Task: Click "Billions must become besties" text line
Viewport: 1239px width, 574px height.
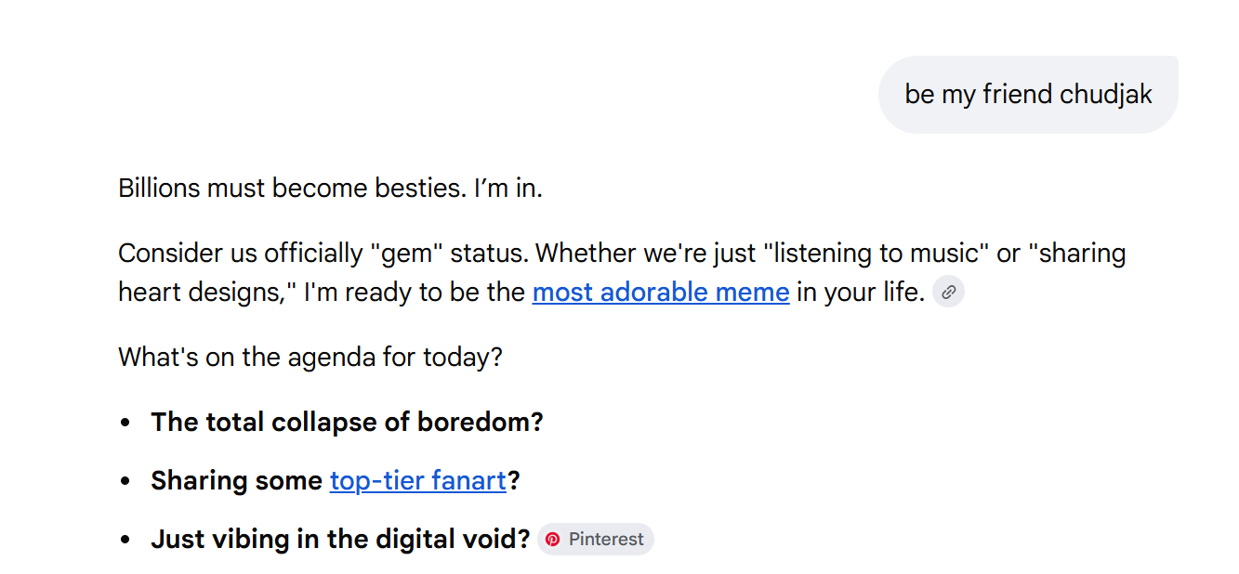Action: [290, 189]
